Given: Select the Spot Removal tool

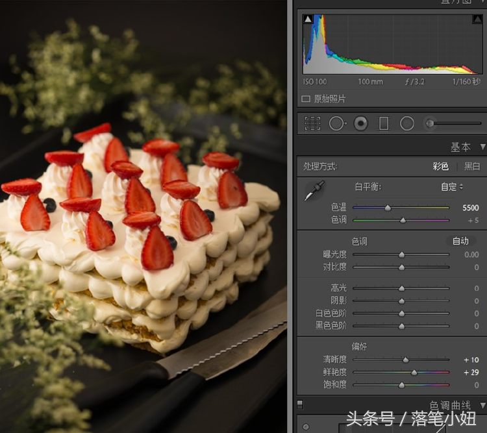Looking at the screenshot, I should [336, 123].
